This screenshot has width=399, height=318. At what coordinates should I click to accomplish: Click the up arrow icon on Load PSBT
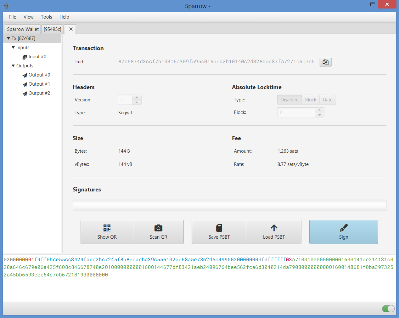pyautogui.click(x=274, y=228)
